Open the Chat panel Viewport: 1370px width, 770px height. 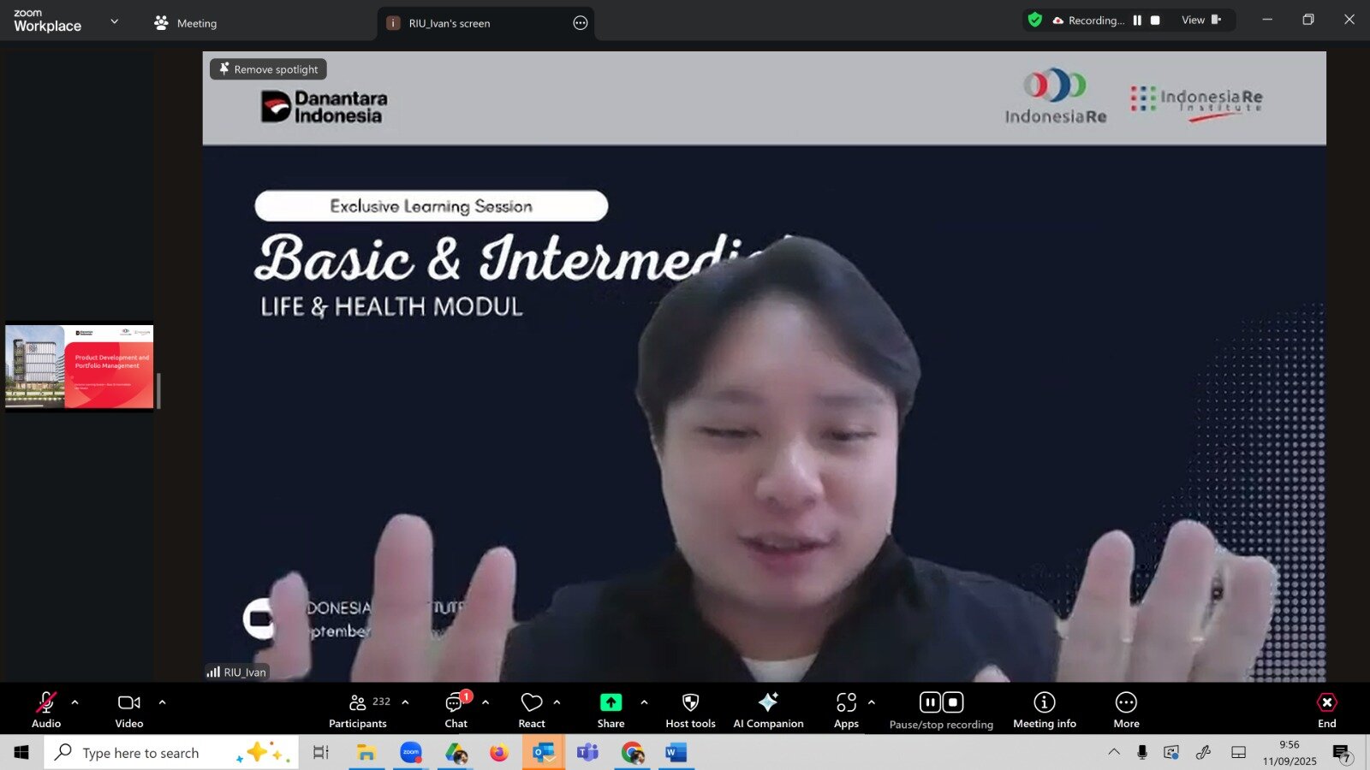[456, 710]
